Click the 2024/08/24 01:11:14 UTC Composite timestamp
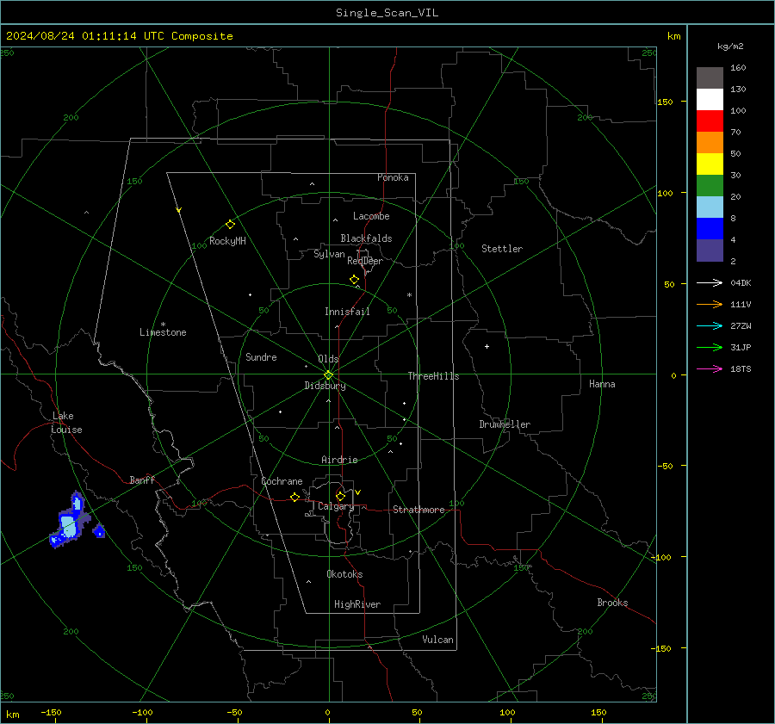775x724 pixels. 119,36
